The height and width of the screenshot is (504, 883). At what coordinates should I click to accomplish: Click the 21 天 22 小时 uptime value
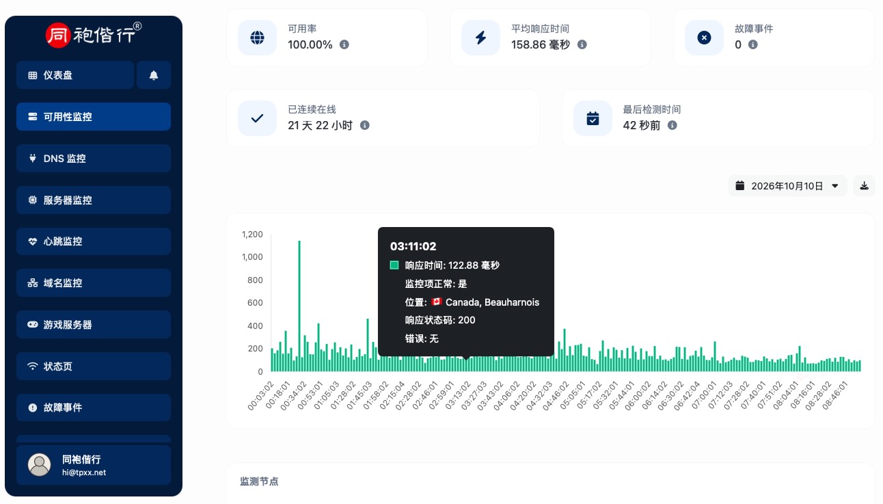pos(321,125)
